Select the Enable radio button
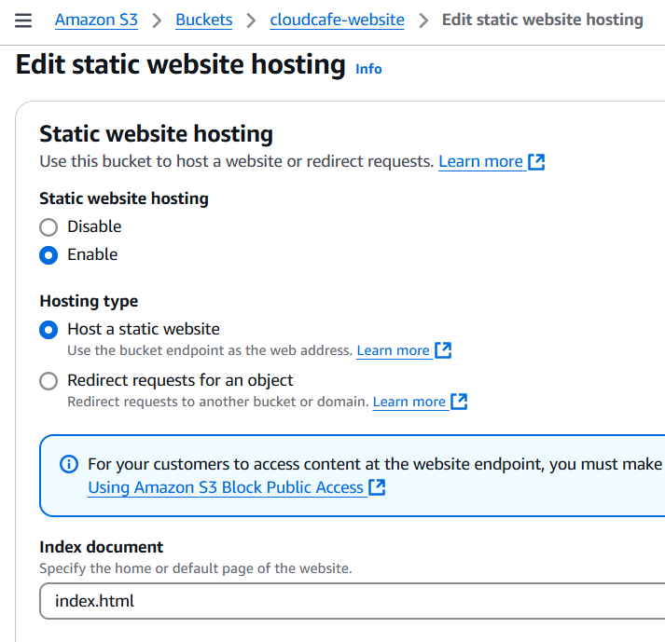This screenshot has height=642, width=665. pyautogui.click(x=48, y=255)
